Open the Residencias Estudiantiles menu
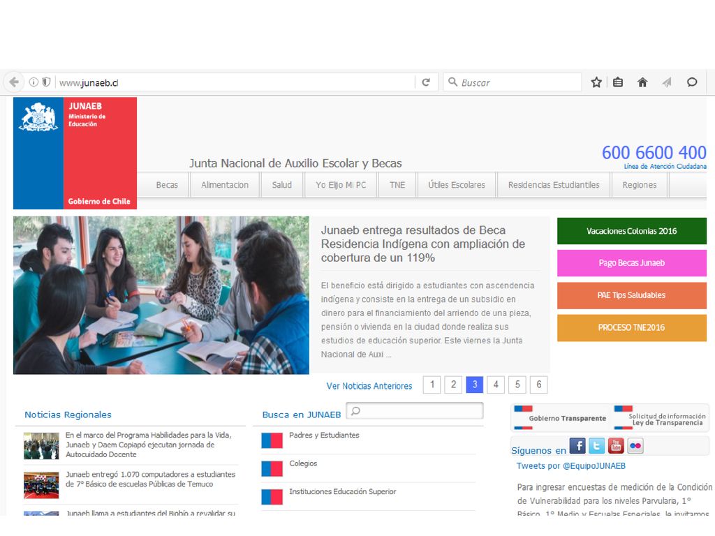The image size is (715, 536). [x=554, y=184]
